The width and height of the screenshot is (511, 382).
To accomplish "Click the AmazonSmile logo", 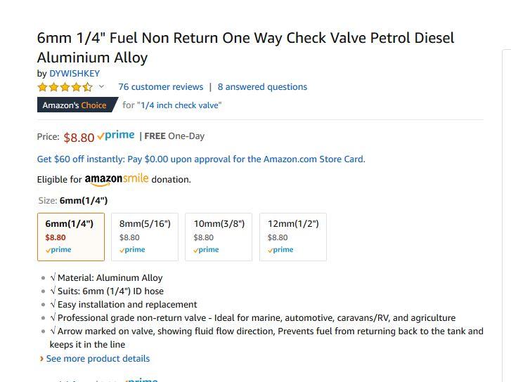I will click(117, 180).
